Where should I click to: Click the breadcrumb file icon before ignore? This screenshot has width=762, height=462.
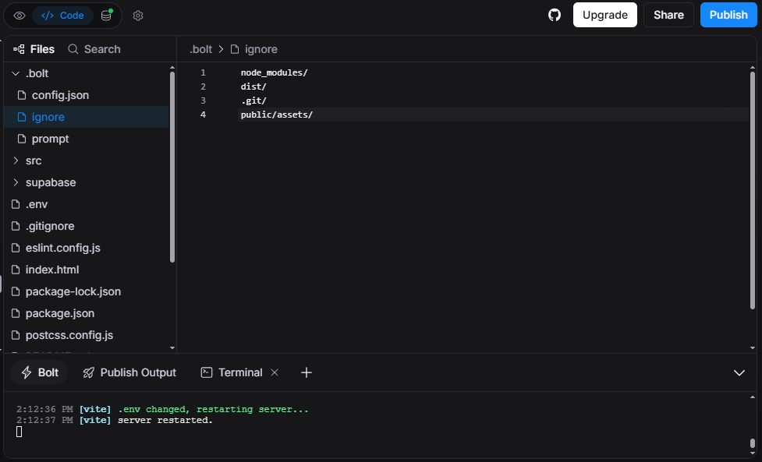(235, 49)
